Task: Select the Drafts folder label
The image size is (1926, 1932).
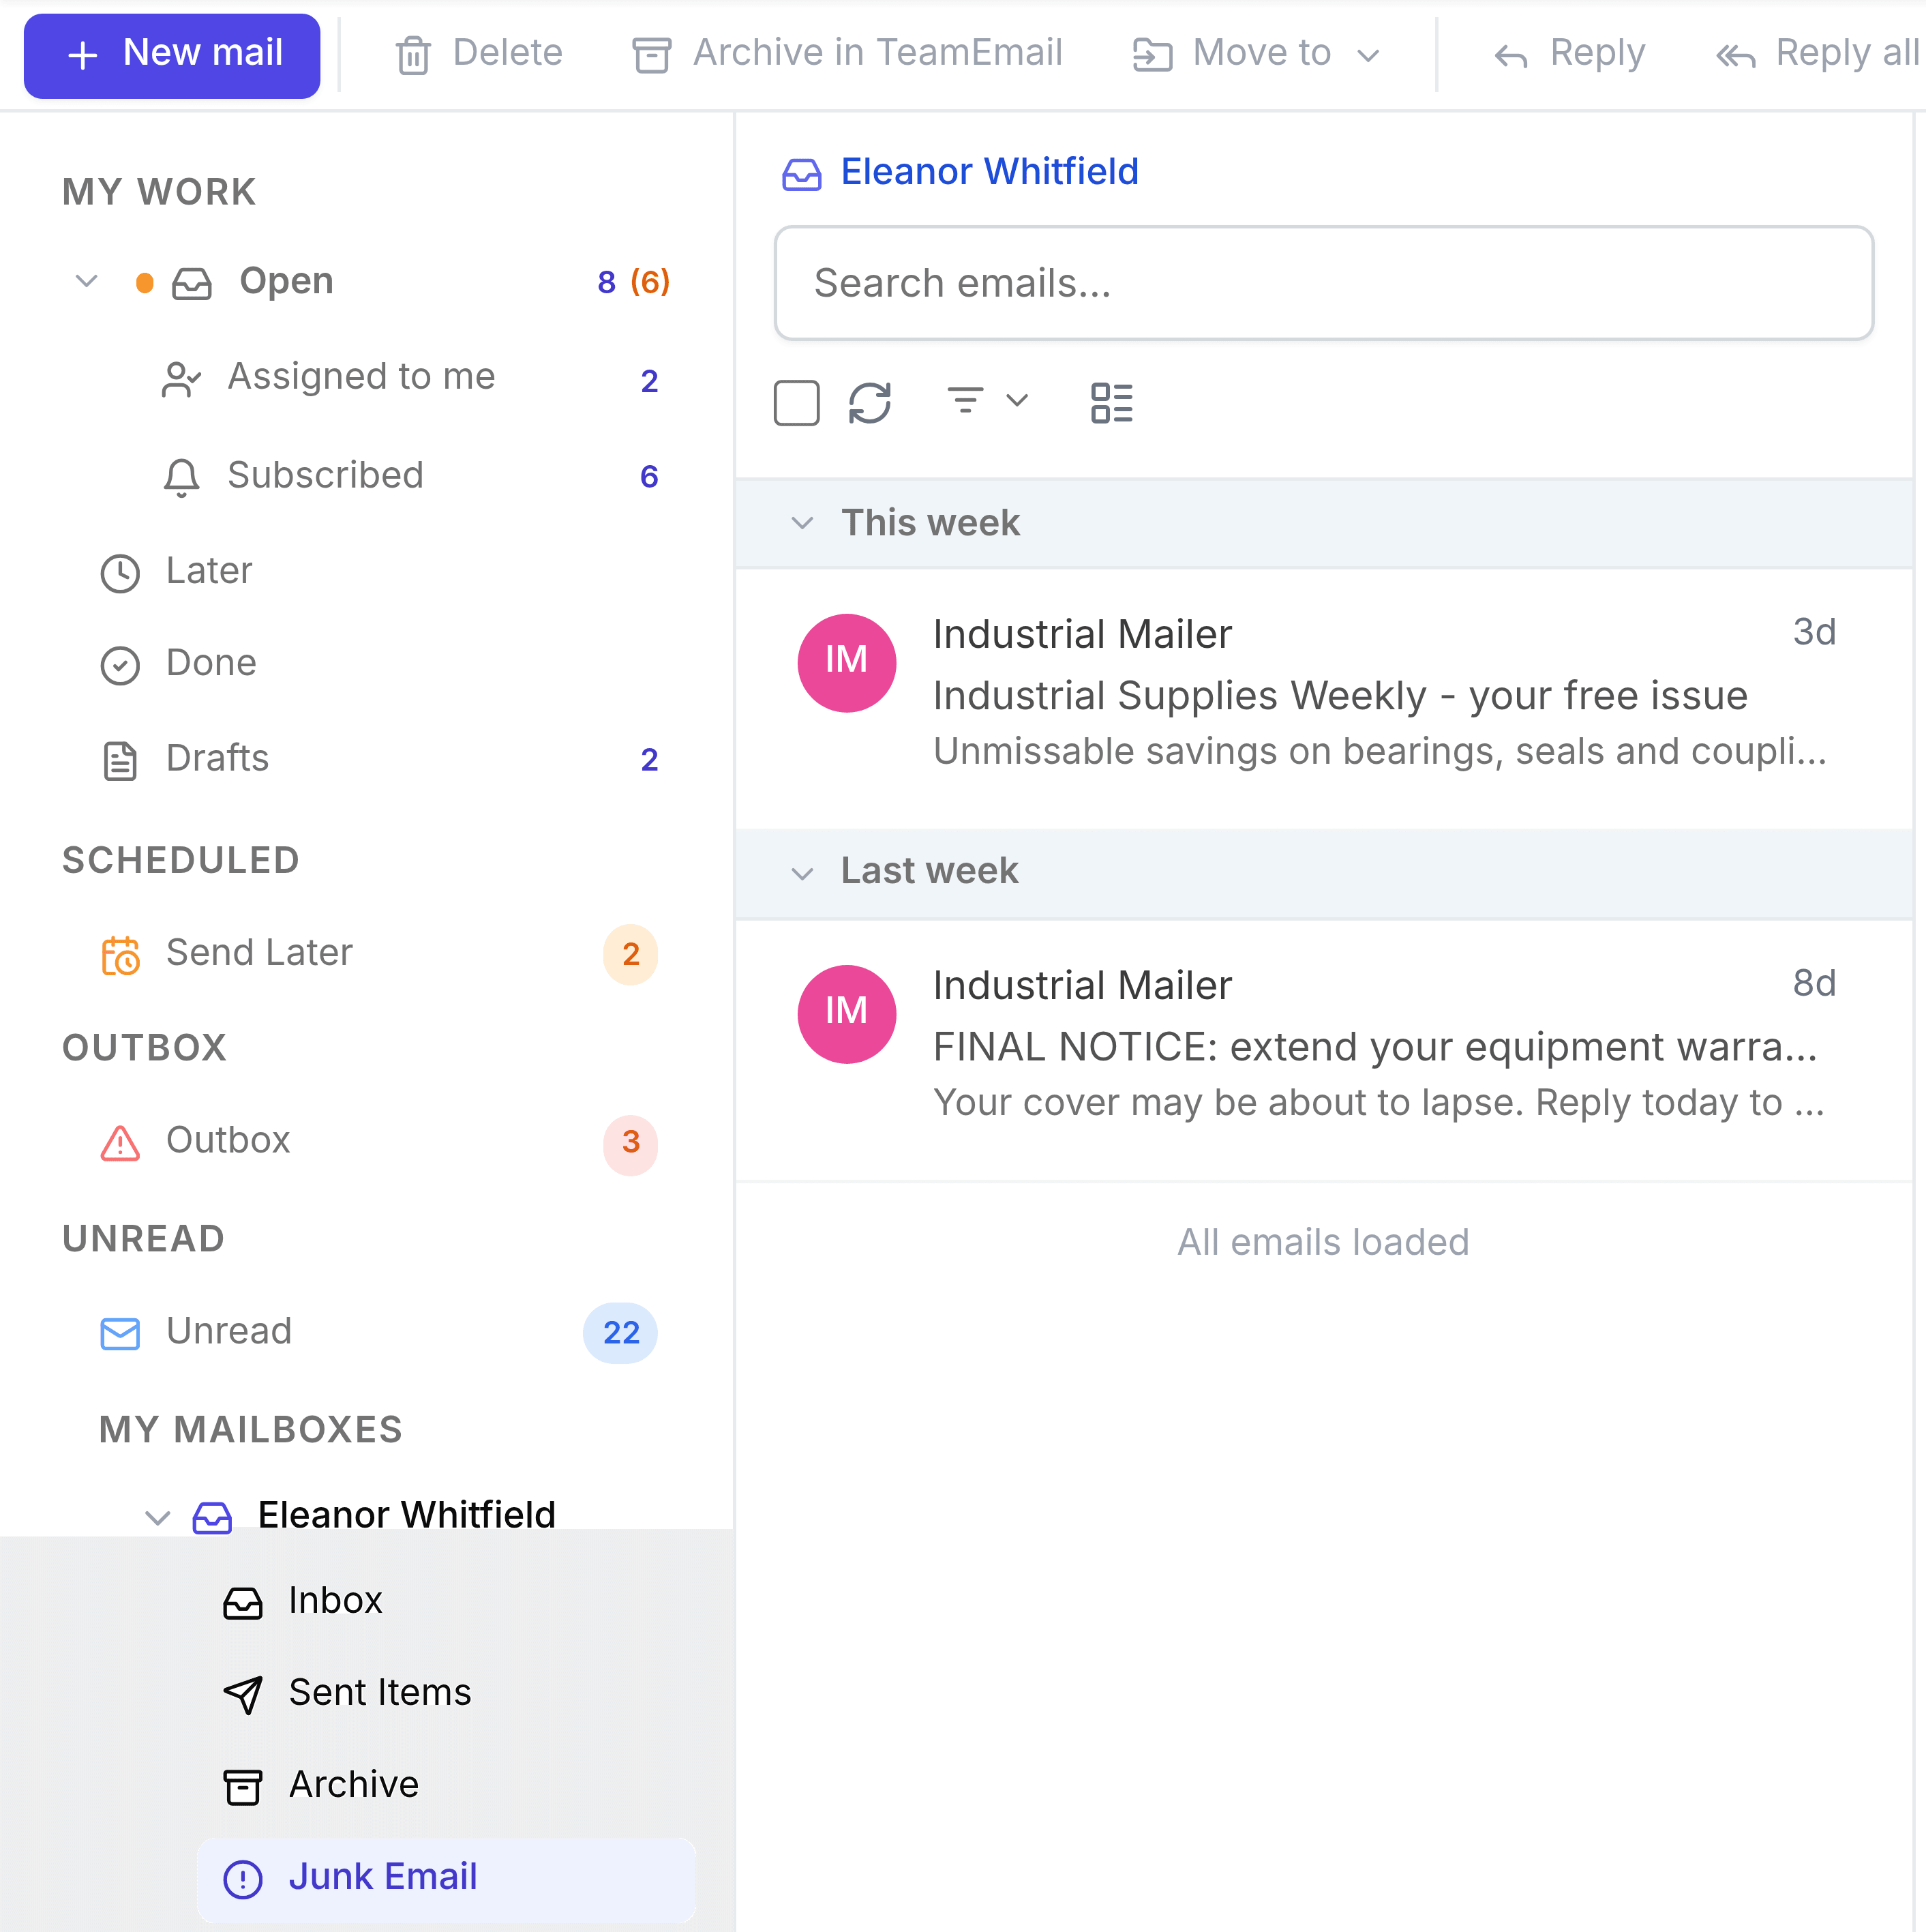Action: (217, 759)
